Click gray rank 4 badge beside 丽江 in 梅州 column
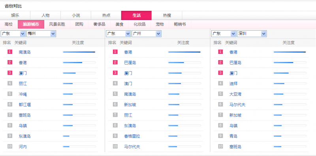Screen dimensions: 316x156 [10, 83]
